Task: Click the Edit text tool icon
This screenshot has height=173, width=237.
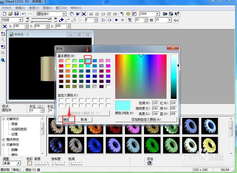Action: pos(3,40)
